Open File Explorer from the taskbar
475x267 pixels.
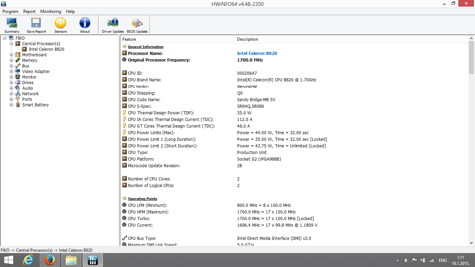point(71,260)
